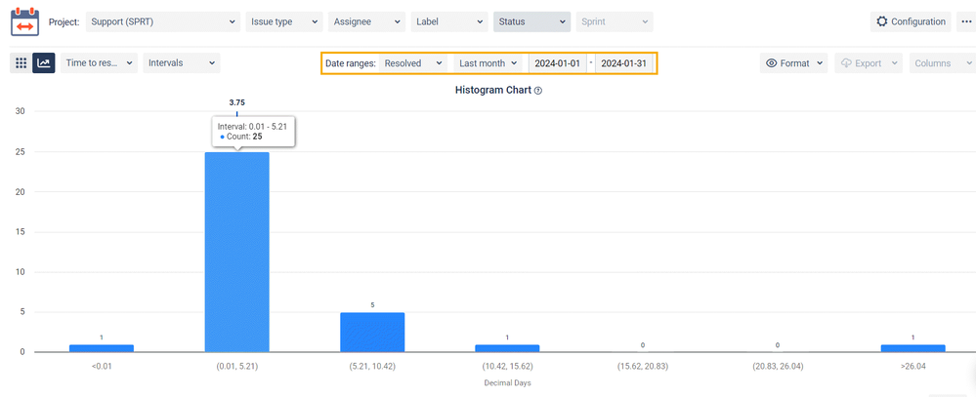The image size is (976, 397).
Task: Open the Status filter dropdown
Action: 531,21
